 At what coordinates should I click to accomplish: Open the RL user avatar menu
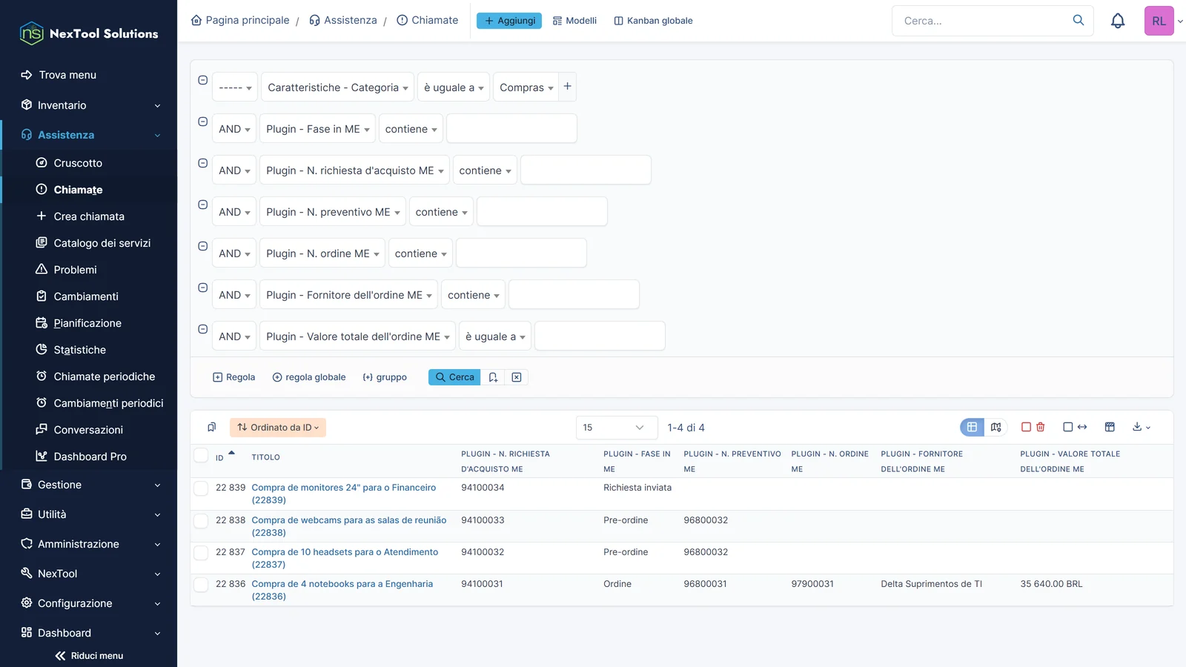(1159, 21)
